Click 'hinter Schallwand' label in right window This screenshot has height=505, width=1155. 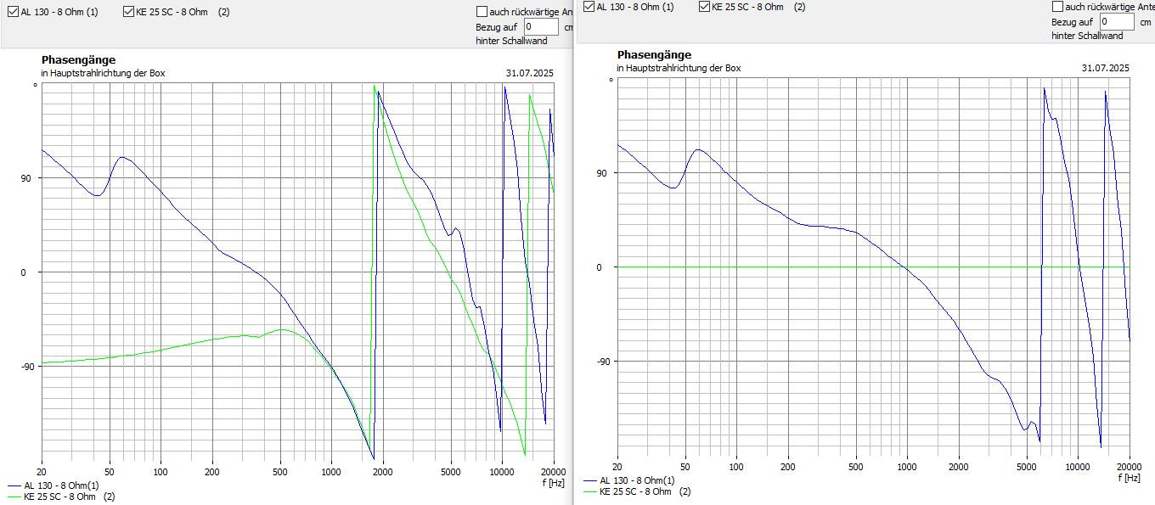tap(1087, 36)
